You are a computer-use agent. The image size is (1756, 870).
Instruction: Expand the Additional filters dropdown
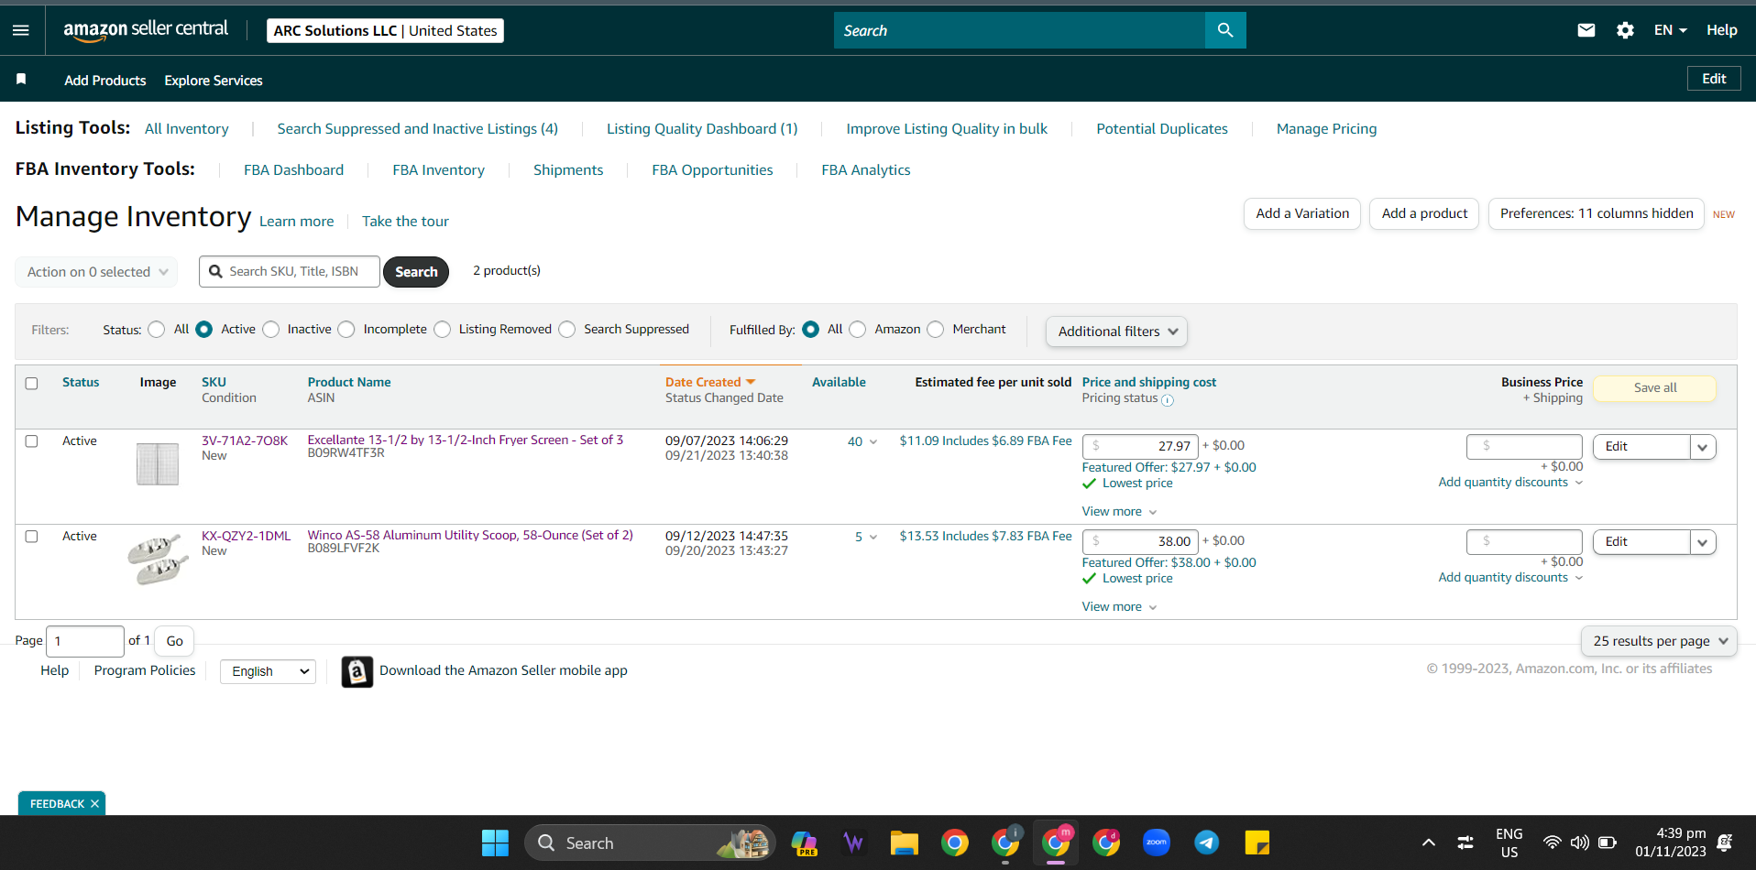pos(1116,332)
